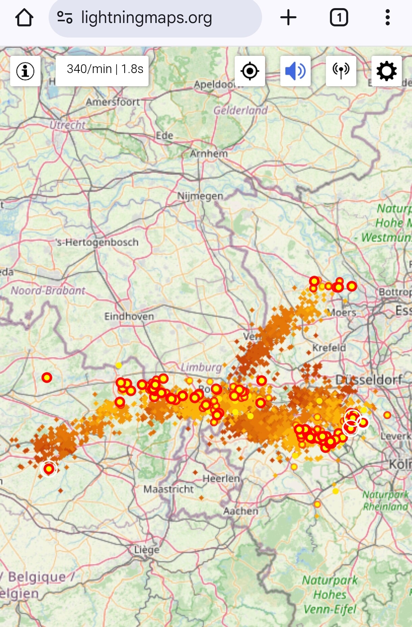Viewport: 412px width, 627px height.
Task: Center map on my location
Action: (250, 71)
